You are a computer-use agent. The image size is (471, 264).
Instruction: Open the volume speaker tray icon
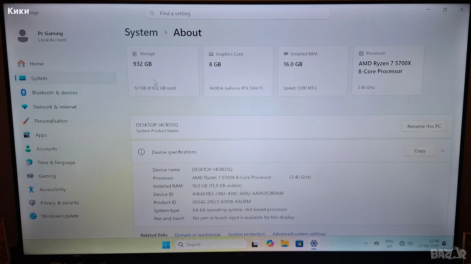tap(410, 244)
